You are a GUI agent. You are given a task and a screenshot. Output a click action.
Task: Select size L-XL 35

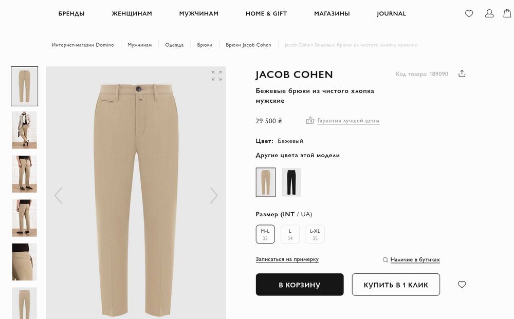click(x=315, y=234)
